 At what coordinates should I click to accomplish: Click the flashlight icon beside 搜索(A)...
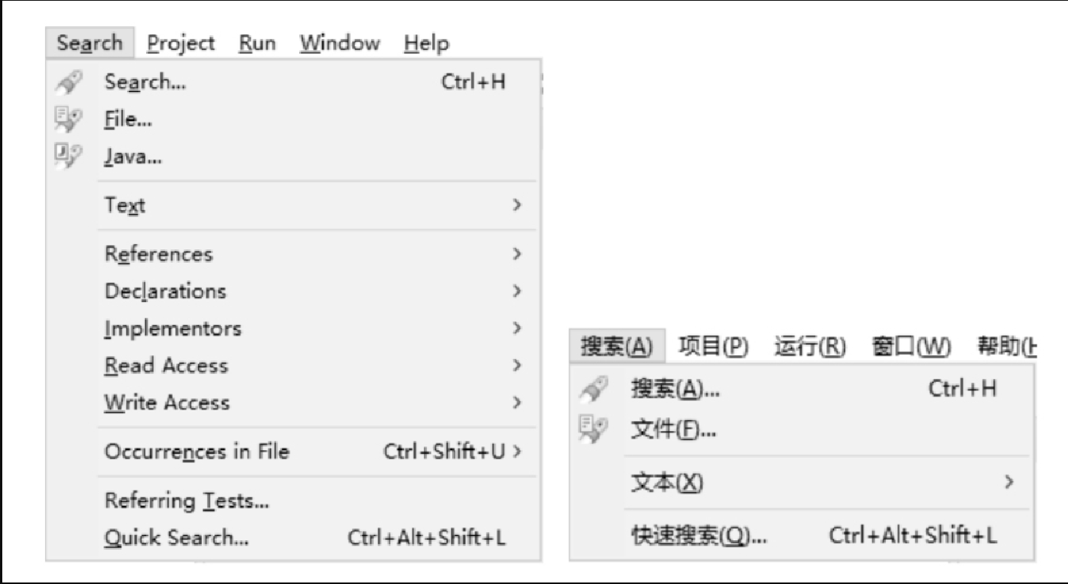[x=594, y=388]
